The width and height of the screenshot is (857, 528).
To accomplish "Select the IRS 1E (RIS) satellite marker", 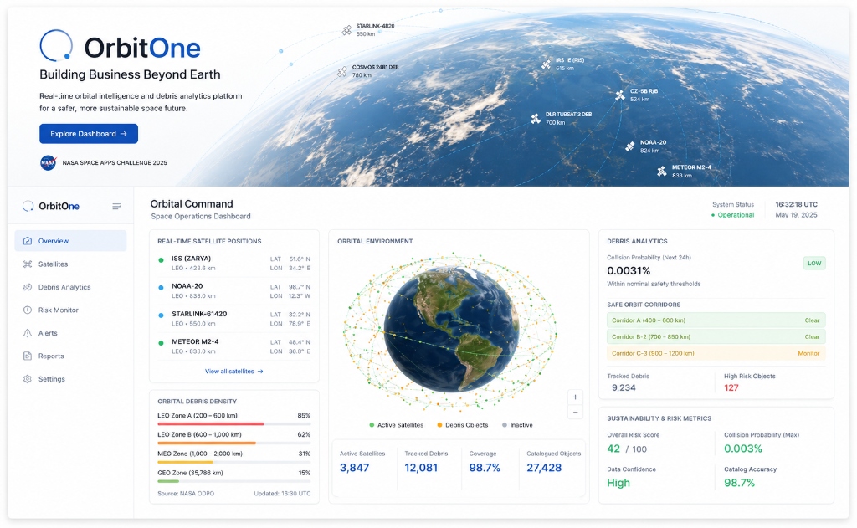I will click(x=546, y=64).
